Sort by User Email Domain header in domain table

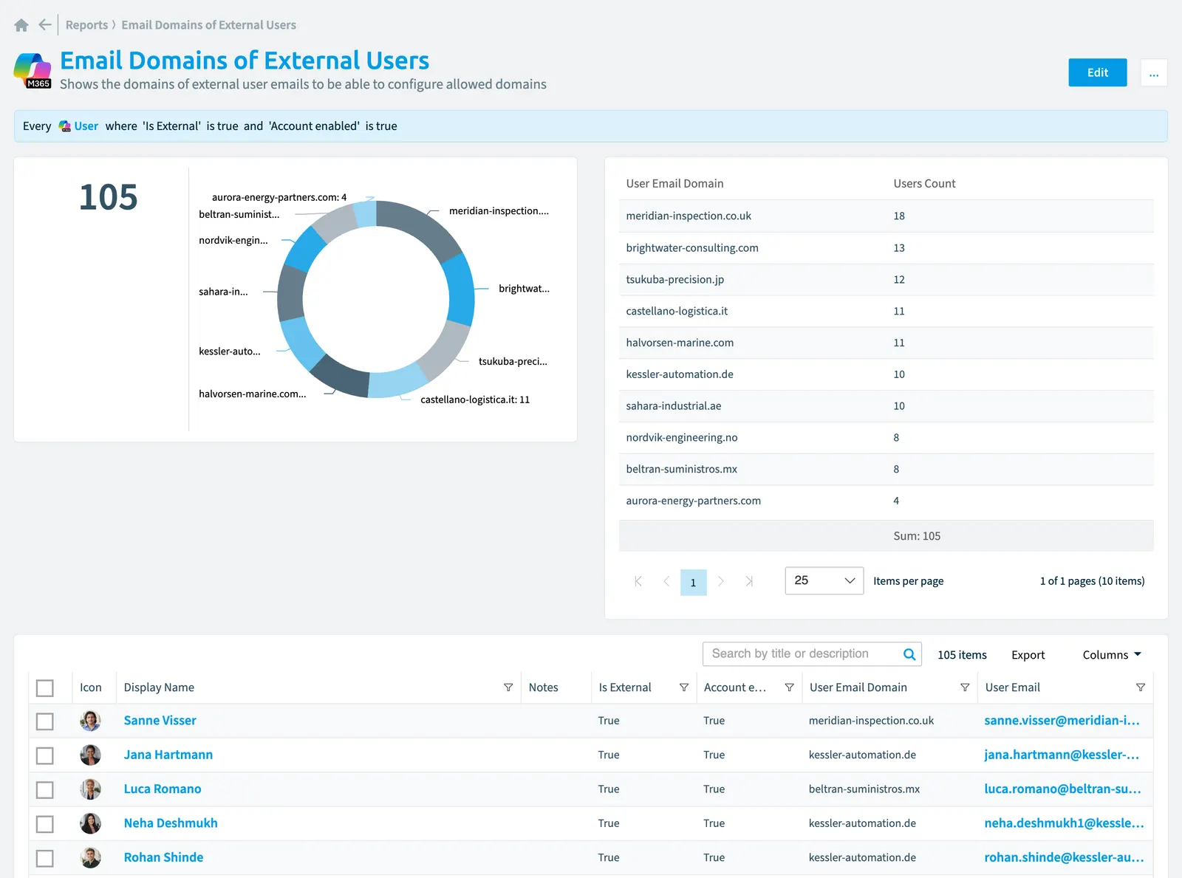(674, 184)
